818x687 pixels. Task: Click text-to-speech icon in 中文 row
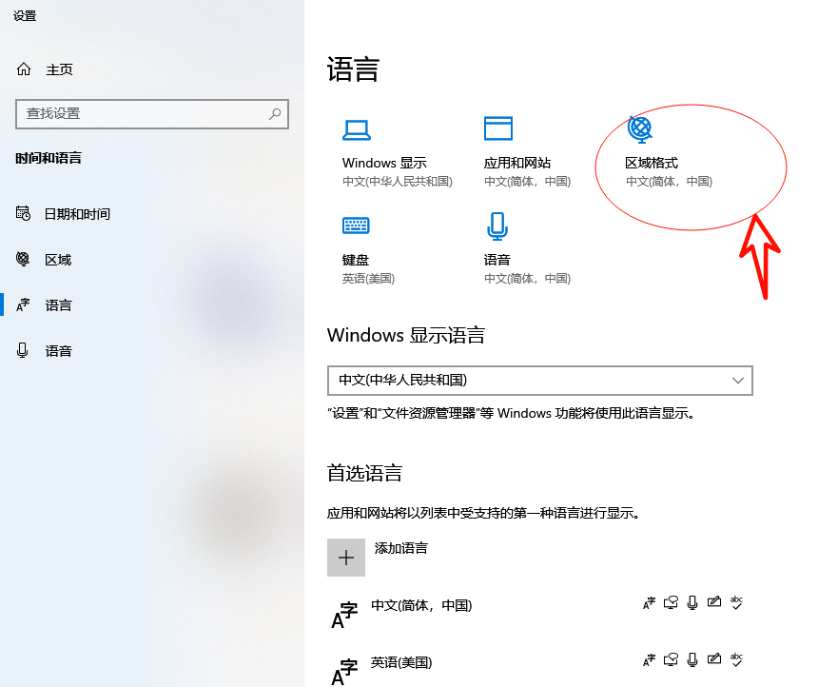[671, 603]
